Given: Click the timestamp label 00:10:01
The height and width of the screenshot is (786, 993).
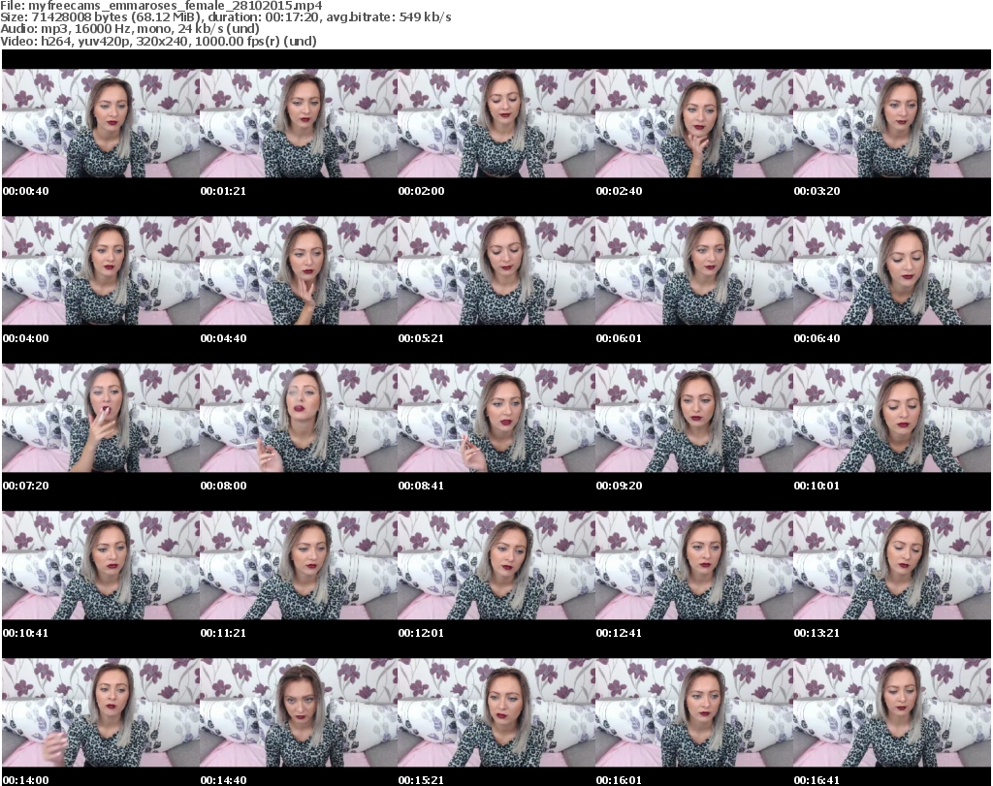Looking at the screenshot, I should [817, 486].
